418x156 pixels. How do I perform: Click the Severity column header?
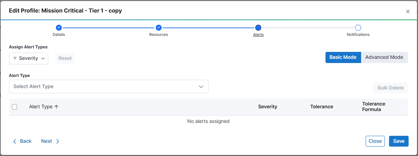click(x=267, y=107)
